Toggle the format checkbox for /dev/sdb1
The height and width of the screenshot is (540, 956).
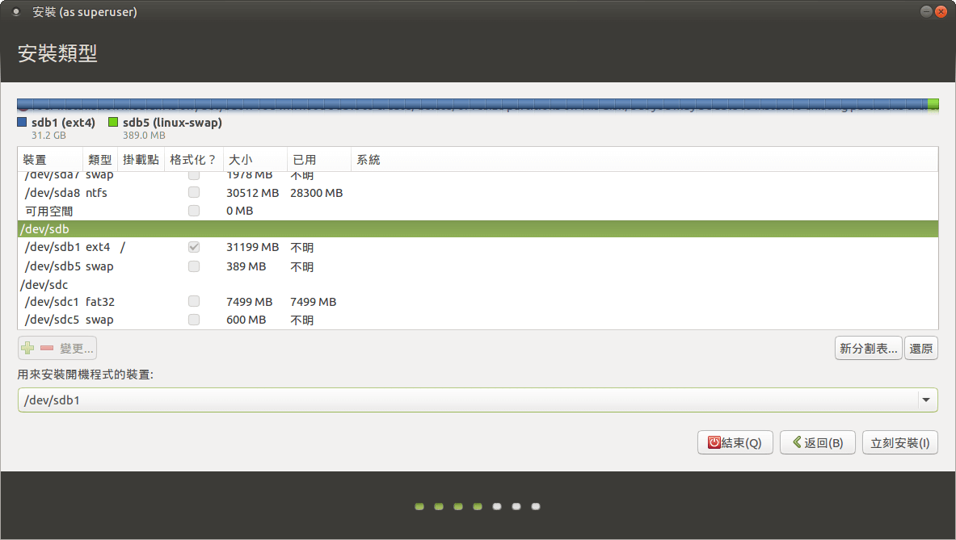tap(194, 247)
